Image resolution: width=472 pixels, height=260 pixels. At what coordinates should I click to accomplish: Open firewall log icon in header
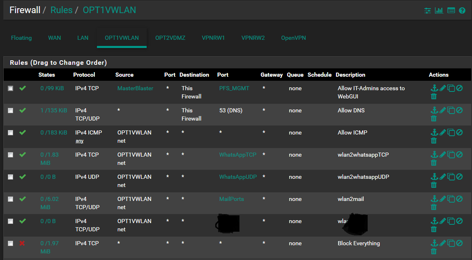tap(451, 10)
